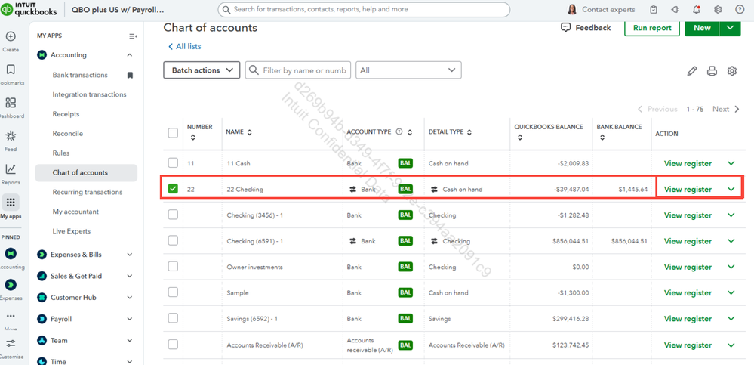Viewport: 754px width, 365px height.
Task: Click BAL badge in Savings (6592) row
Action: 405,318
